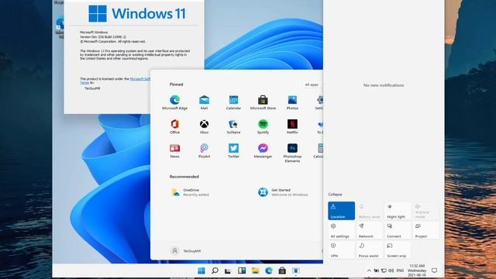
Task: Click the Start button on the taskbar
Action: (201, 270)
